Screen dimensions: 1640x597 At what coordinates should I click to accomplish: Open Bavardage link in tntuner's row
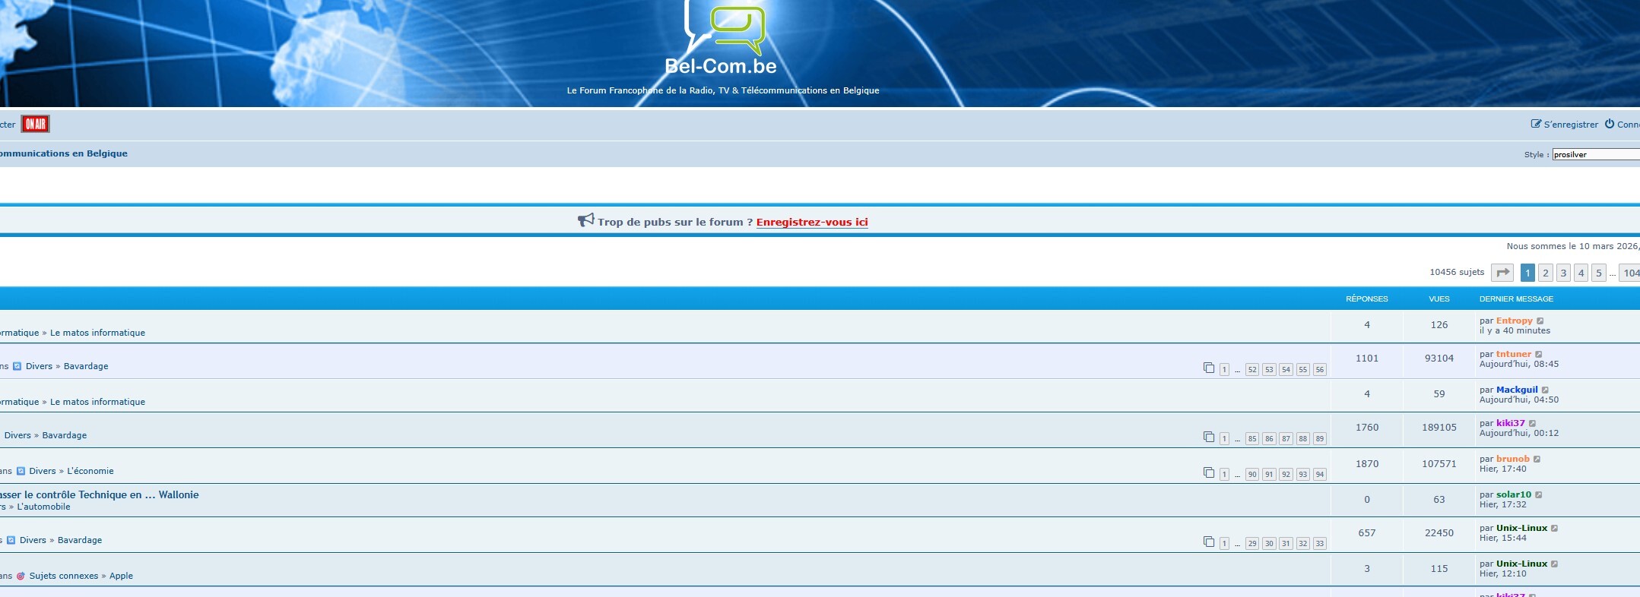(x=86, y=366)
